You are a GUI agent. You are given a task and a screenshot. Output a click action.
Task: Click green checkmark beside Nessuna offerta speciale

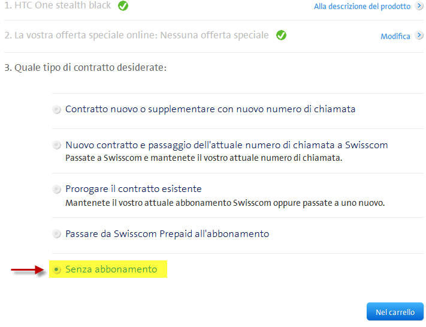pyautogui.click(x=281, y=35)
